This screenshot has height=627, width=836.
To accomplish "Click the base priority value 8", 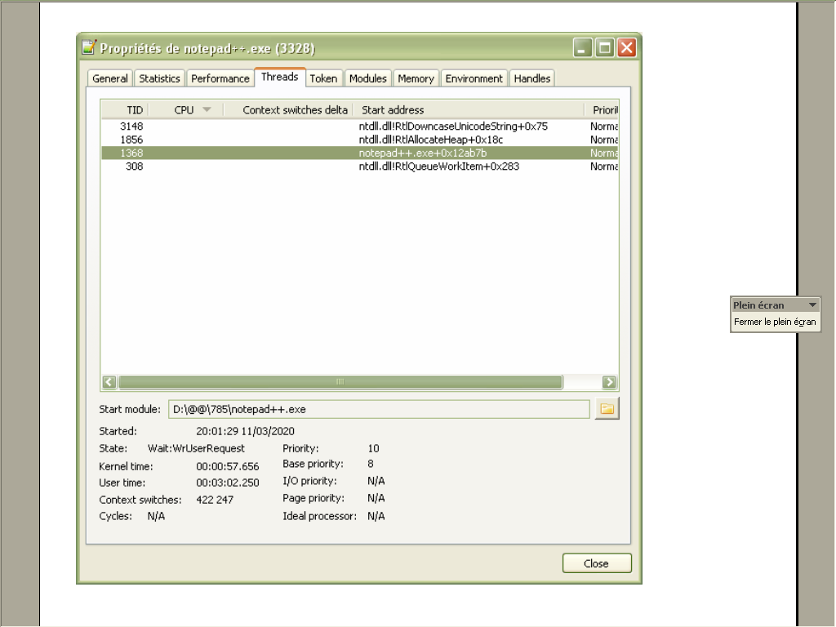I will pos(371,464).
